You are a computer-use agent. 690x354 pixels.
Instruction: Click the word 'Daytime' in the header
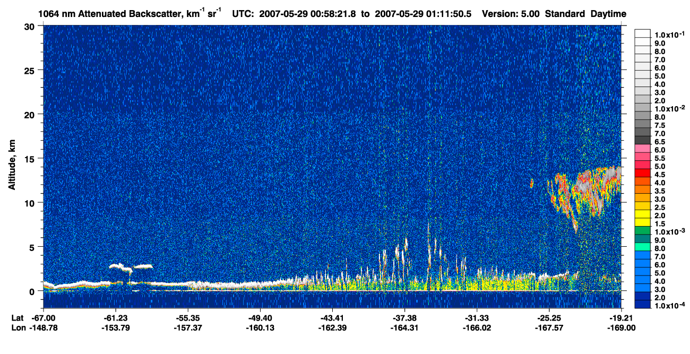click(x=609, y=14)
